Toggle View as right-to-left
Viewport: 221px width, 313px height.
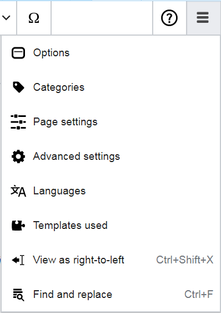click(x=110, y=260)
